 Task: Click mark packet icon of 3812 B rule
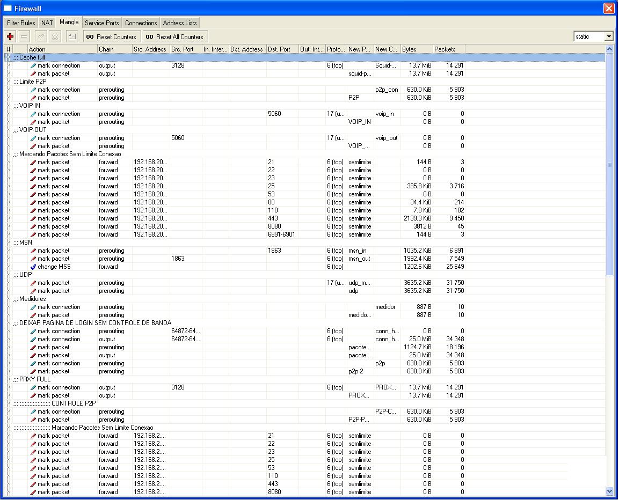(x=33, y=226)
